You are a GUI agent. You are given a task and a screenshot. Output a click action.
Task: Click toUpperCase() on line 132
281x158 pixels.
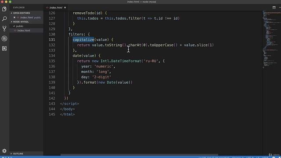164,45
